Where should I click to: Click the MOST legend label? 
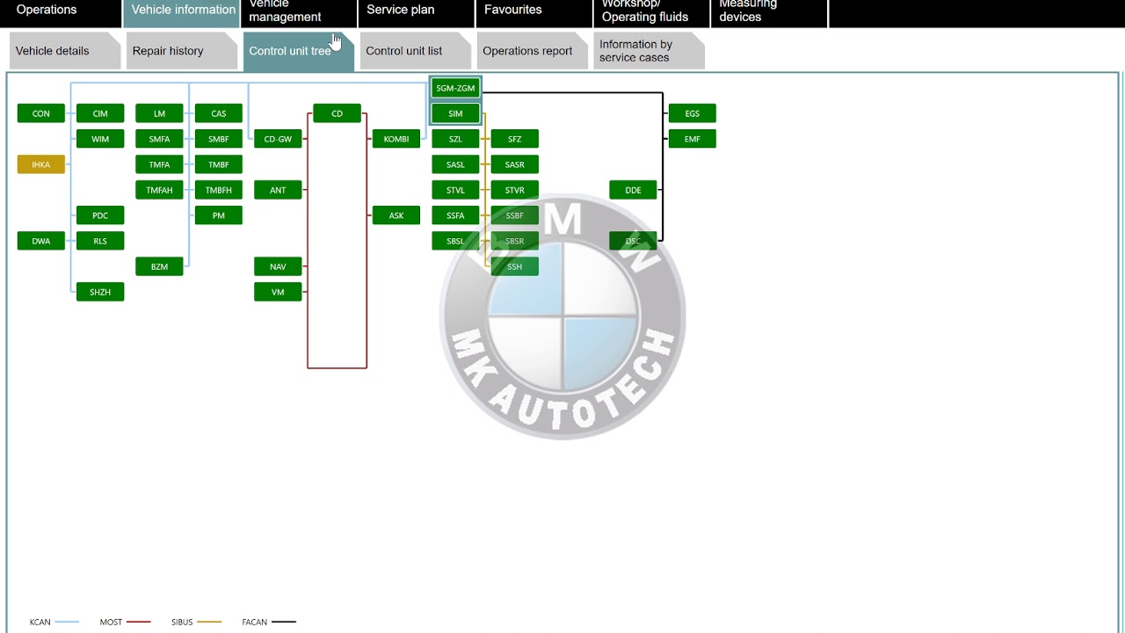click(x=111, y=622)
